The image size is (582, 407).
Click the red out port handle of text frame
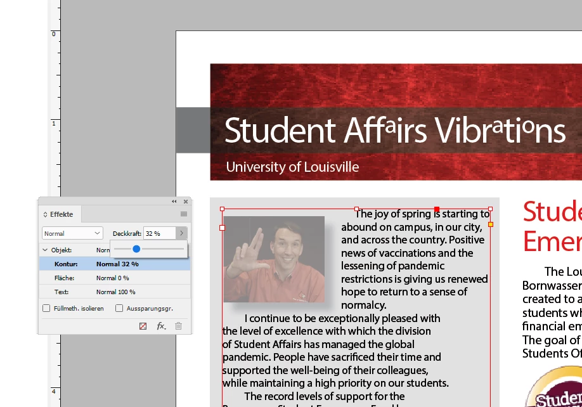coord(437,209)
